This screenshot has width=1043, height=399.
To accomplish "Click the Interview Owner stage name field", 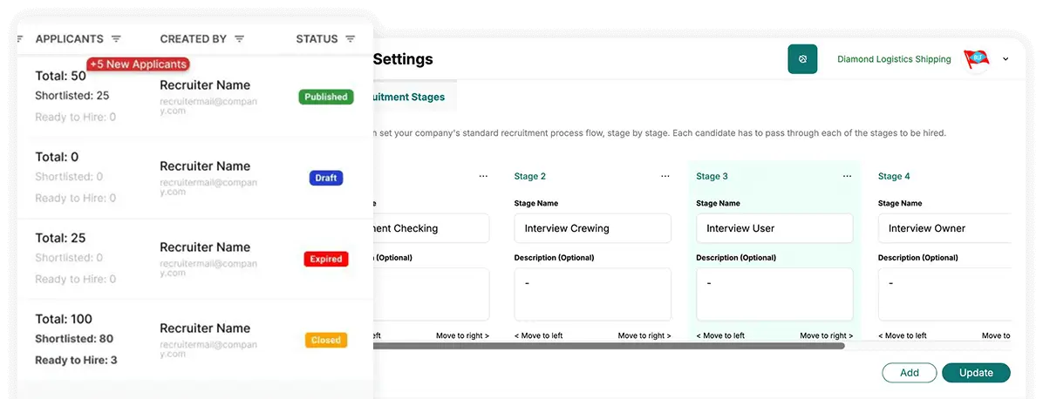I will coord(946,228).
